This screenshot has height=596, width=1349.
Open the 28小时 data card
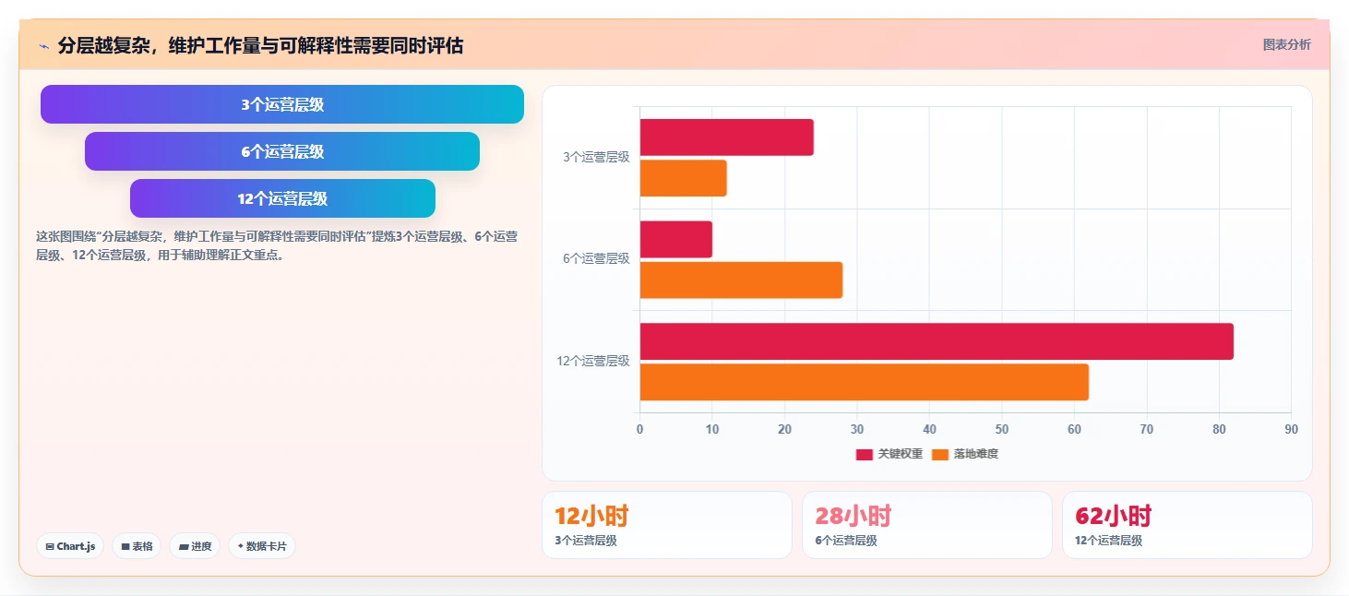coord(927,525)
